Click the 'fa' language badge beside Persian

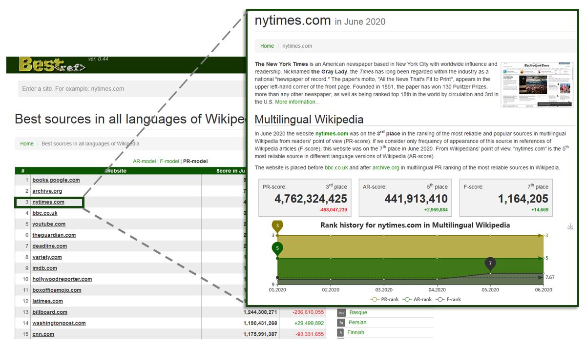341,323
